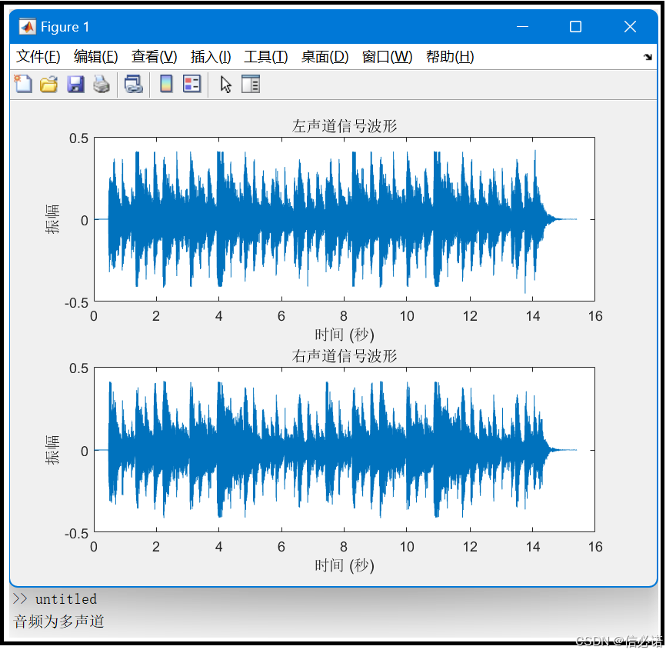Open the 查看(V) menu
Image resolution: width=666 pixels, height=653 pixels.
click(x=154, y=56)
